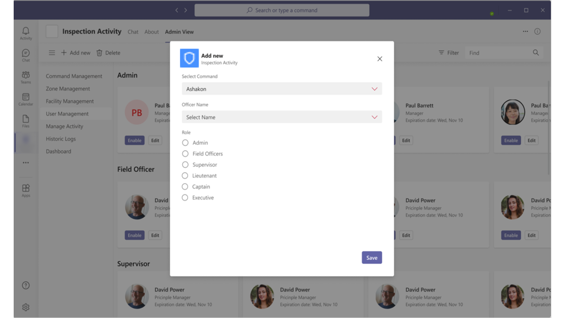Select the Admin role radio button

[185, 143]
